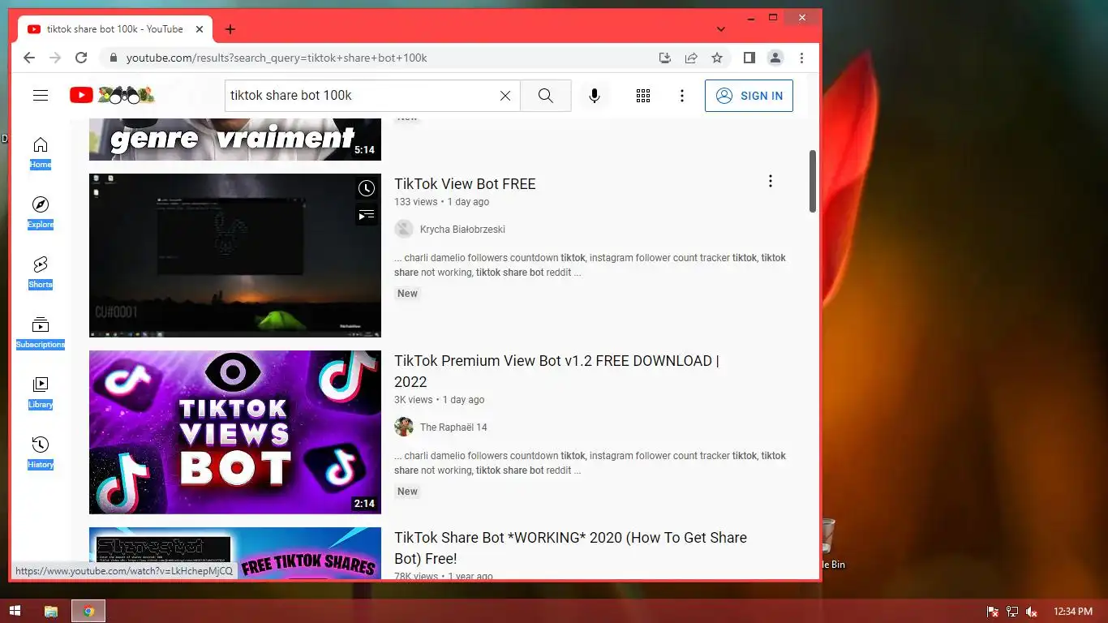This screenshot has height=623, width=1108.
Task: Open History in the sidebar
Action: (41, 453)
